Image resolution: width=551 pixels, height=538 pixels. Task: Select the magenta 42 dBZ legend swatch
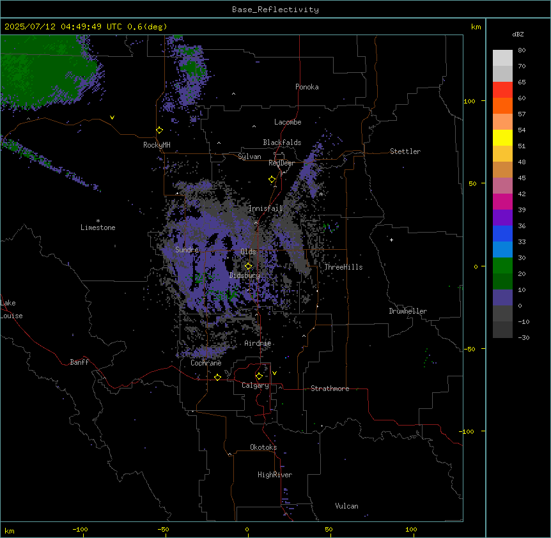[x=502, y=201]
